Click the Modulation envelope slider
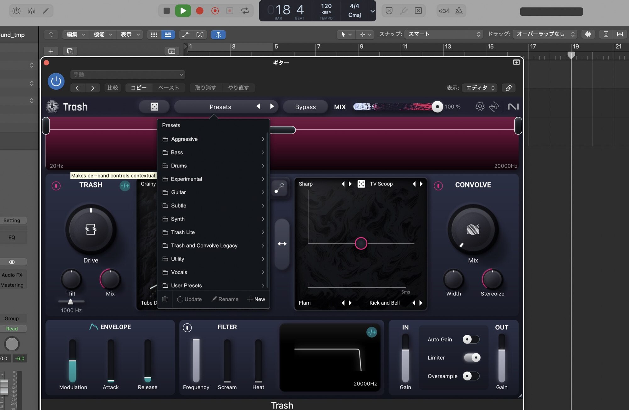 73,360
